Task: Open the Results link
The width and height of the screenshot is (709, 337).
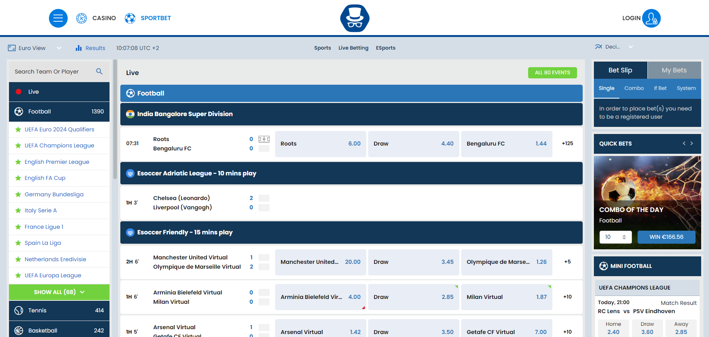Action: (x=95, y=48)
